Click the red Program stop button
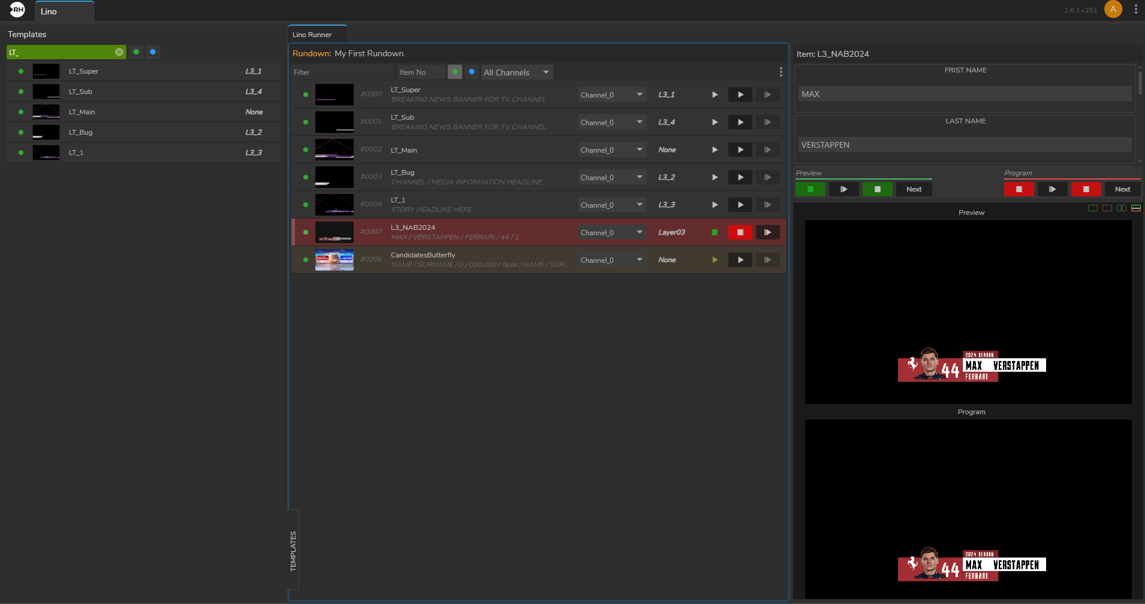 pos(1019,189)
